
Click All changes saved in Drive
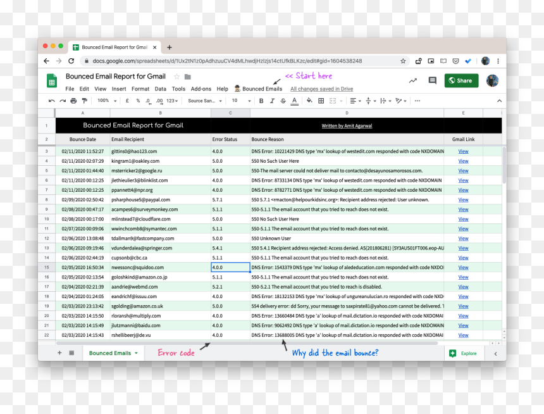[x=321, y=89]
